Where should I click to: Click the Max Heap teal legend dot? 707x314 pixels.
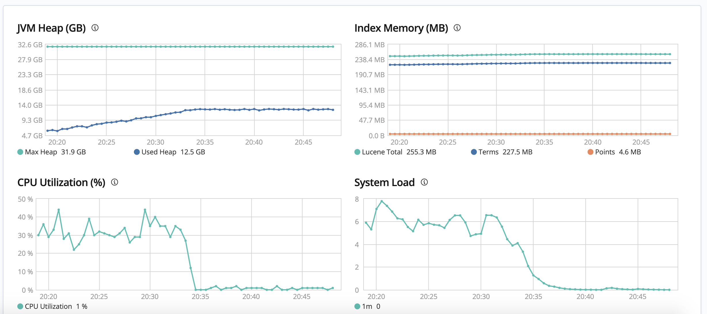[x=20, y=152]
